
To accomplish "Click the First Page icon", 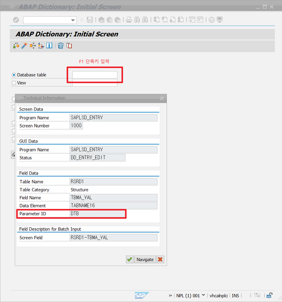I will [x=157, y=20].
